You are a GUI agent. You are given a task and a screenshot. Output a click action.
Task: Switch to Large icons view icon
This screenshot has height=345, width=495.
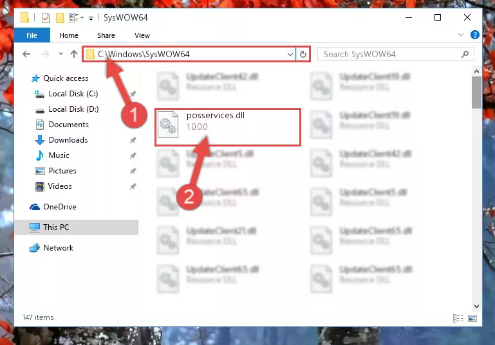click(472, 318)
